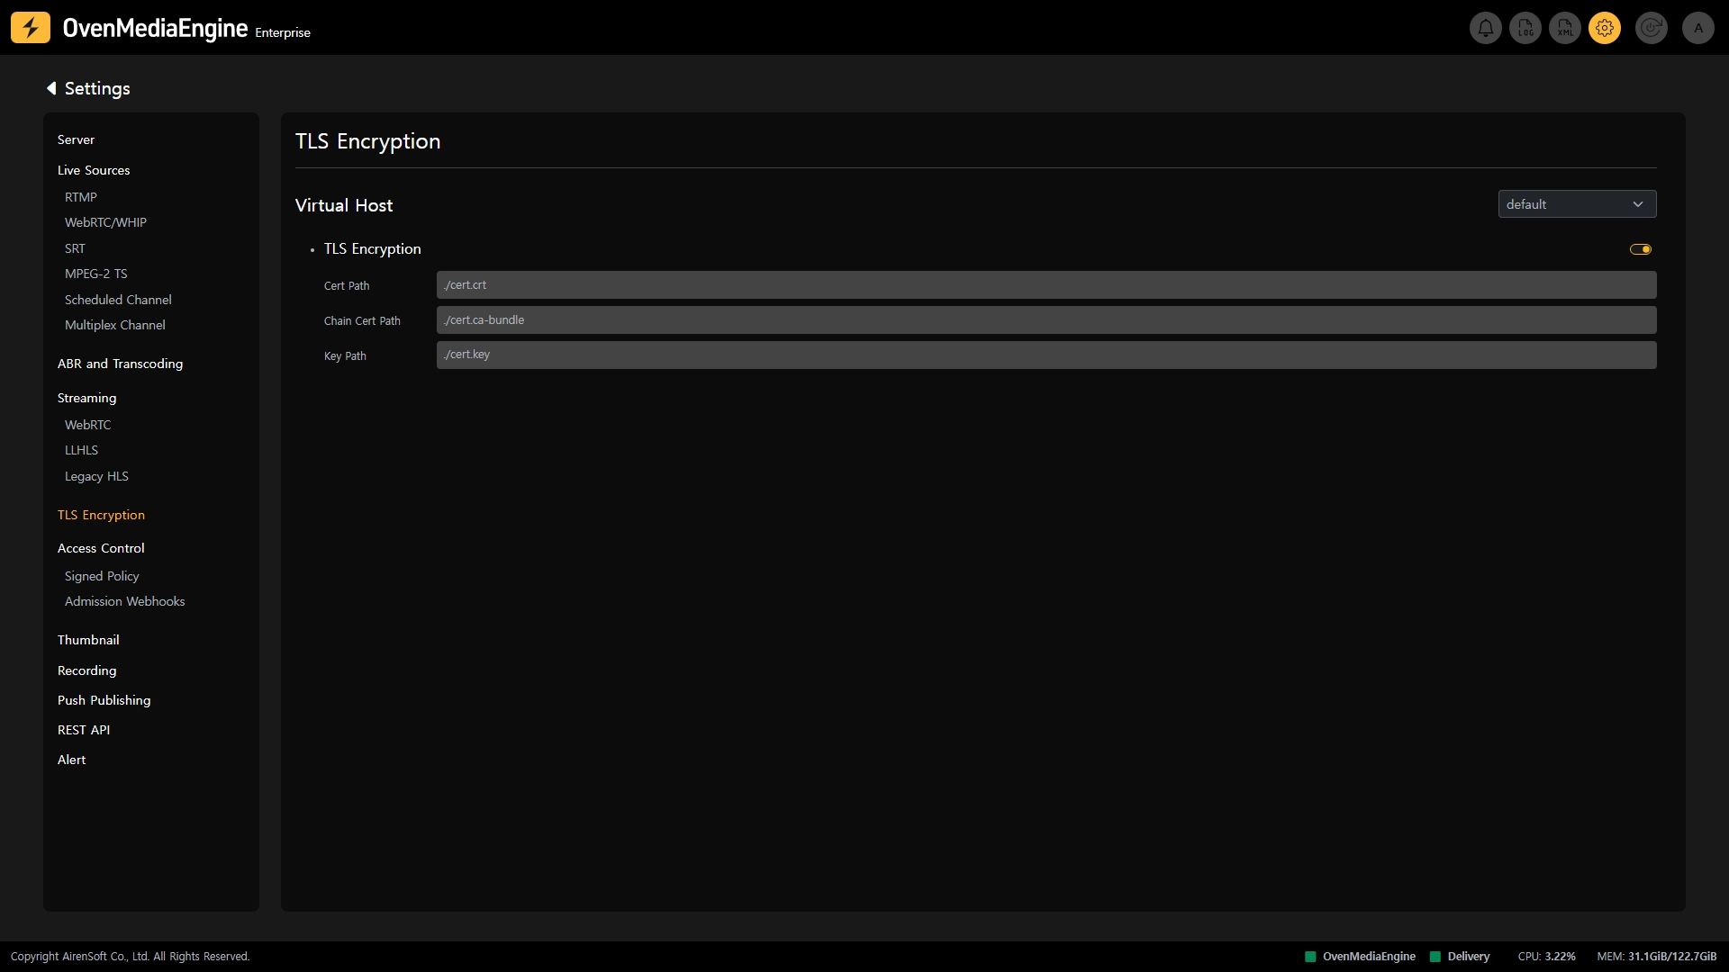The width and height of the screenshot is (1729, 972).
Task: Open the XML configuration icon
Action: coord(1565,28)
